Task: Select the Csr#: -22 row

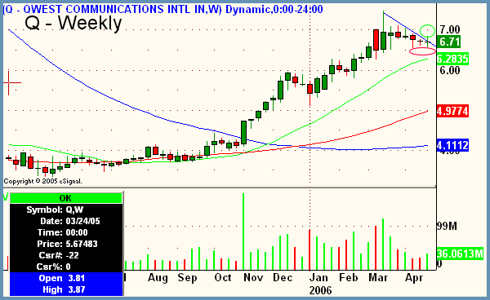Action: 65,255
